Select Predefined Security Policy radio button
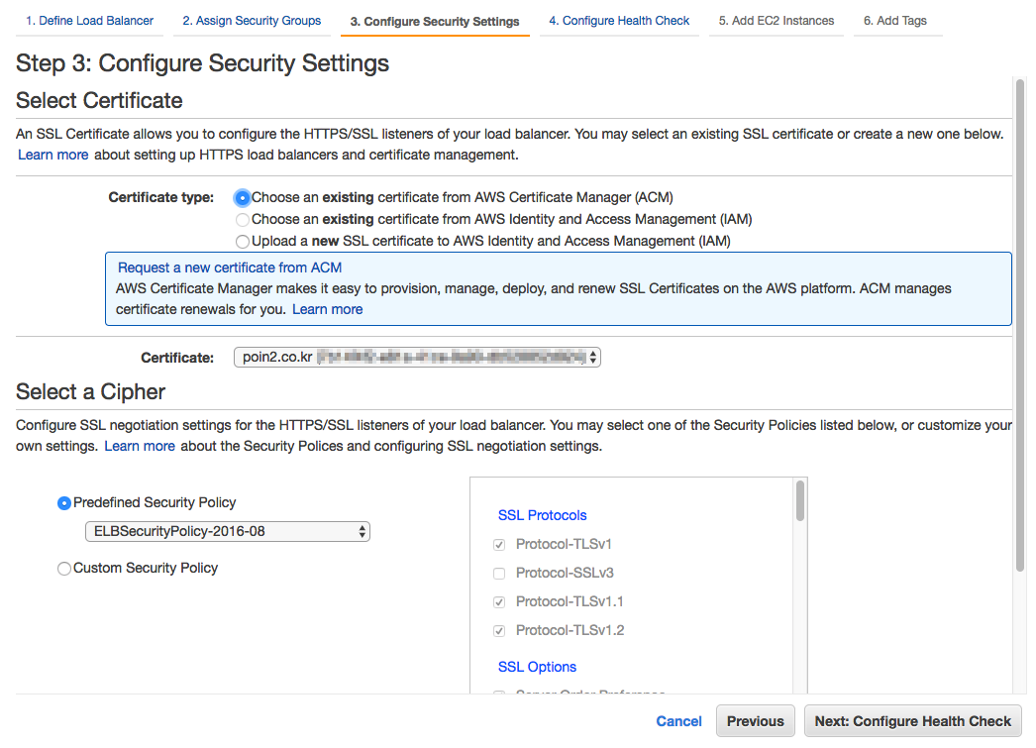The image size is (1036, 748). (64, 503)
